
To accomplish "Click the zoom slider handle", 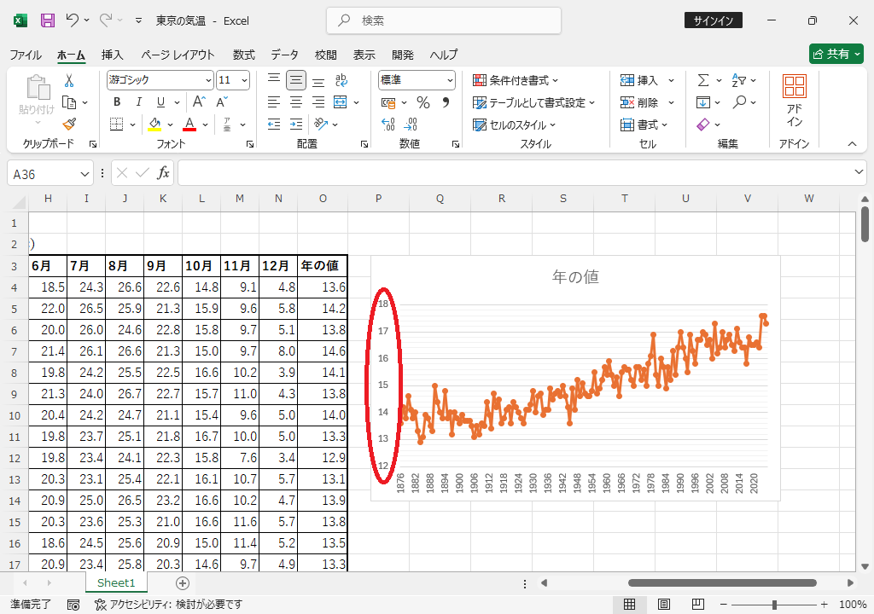I will point(774,605).
